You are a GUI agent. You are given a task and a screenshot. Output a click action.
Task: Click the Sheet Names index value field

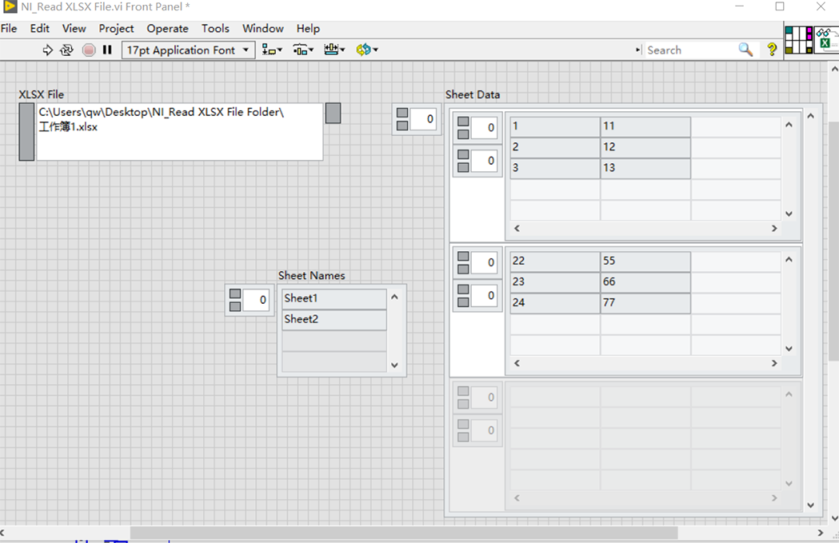[256, 300]
